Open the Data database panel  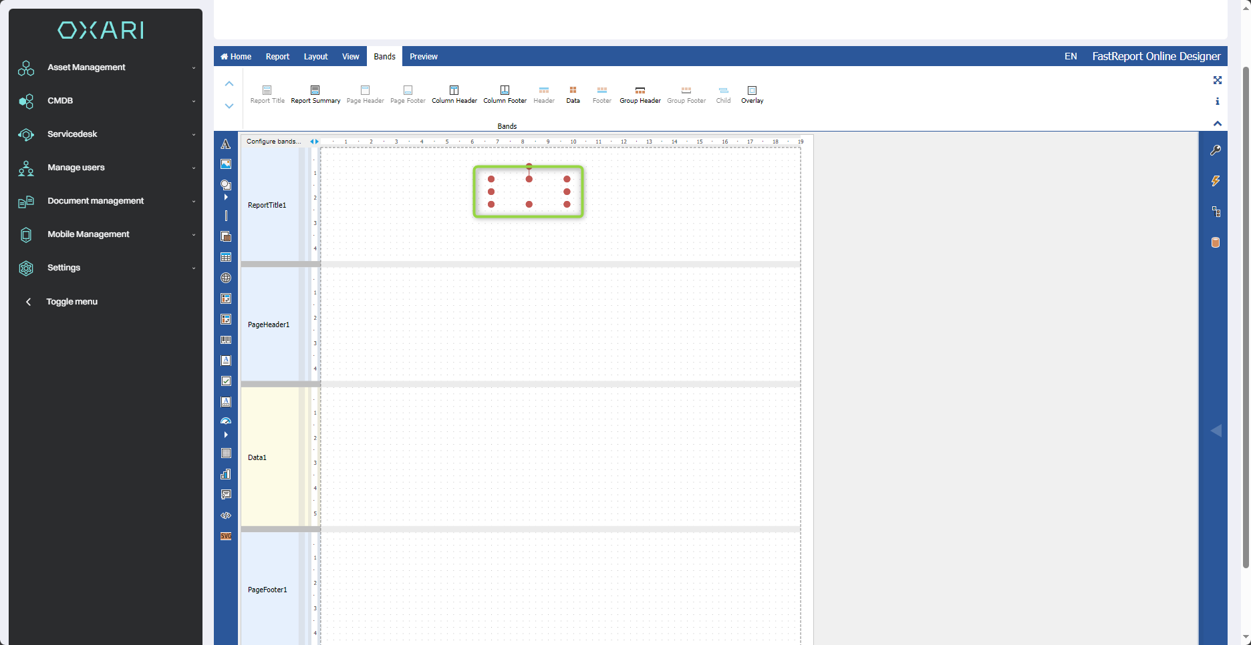[1216, 242]
